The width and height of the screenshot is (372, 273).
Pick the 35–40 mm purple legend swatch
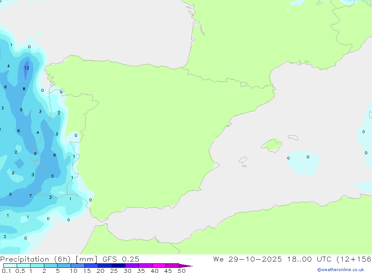[x=145, y=266]
